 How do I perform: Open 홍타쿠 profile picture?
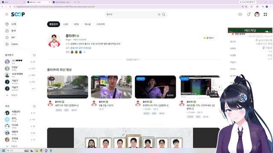pos(54,41)
